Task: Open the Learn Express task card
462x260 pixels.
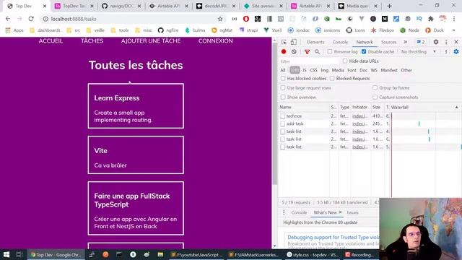Action: (x=136, y=106)
